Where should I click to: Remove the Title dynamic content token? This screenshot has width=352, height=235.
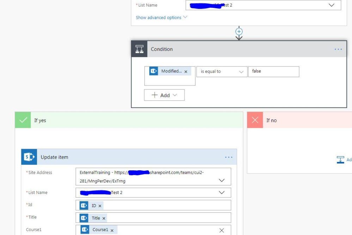coord(104,218)
